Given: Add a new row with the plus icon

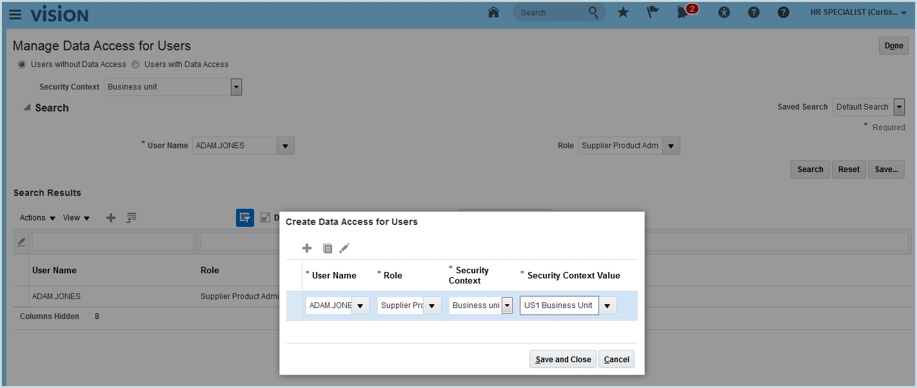Looking at the screenshot, I should click(307, 248).
